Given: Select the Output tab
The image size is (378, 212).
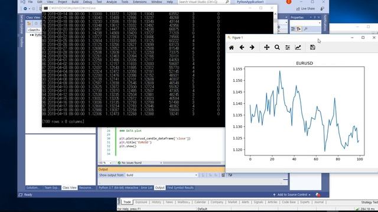Looking at the screenshot, I should pyautogui.click(x=159, y=188).
